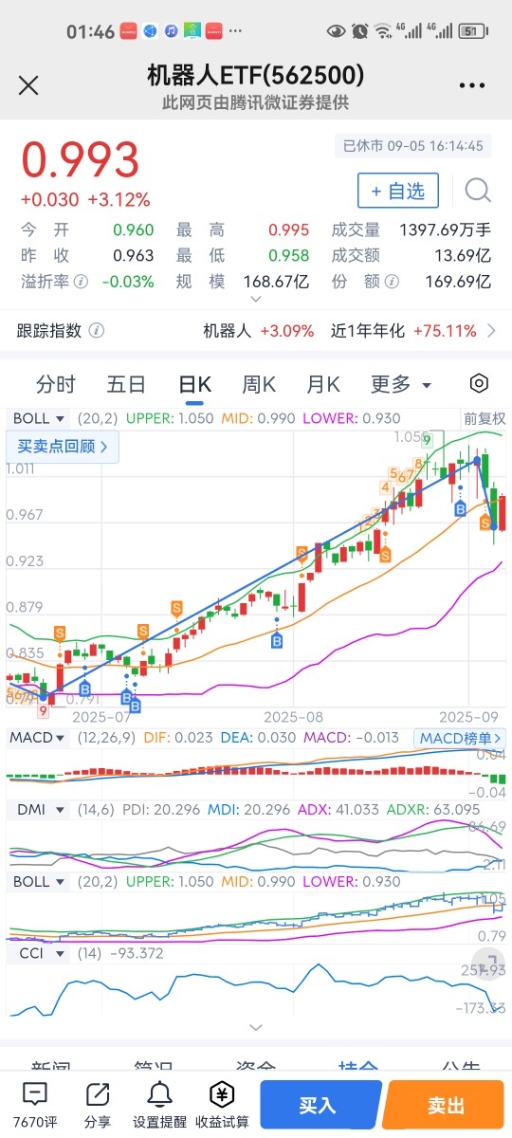Switch to the 周K tab
This screenshot has height=1138, width=512.
[x=259, y=384]
